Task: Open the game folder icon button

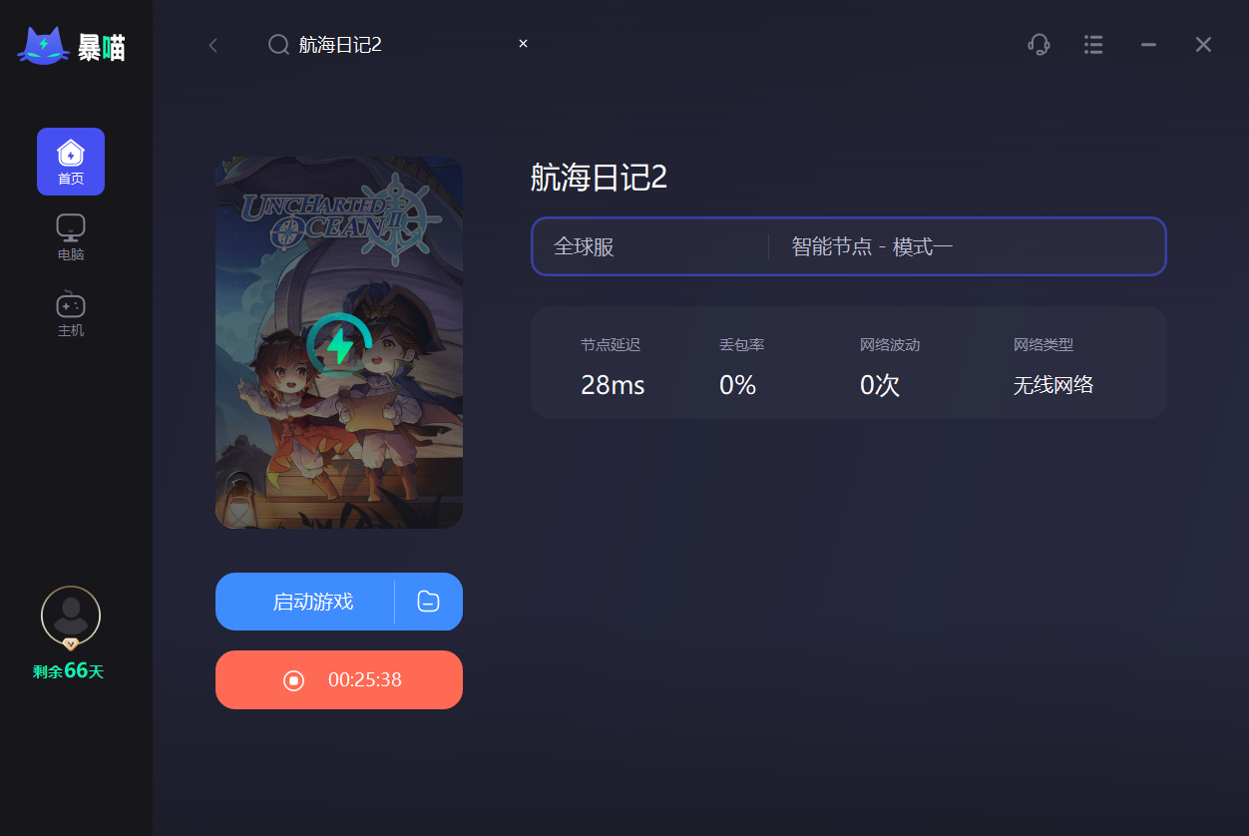Action: (x=429, y=602)
